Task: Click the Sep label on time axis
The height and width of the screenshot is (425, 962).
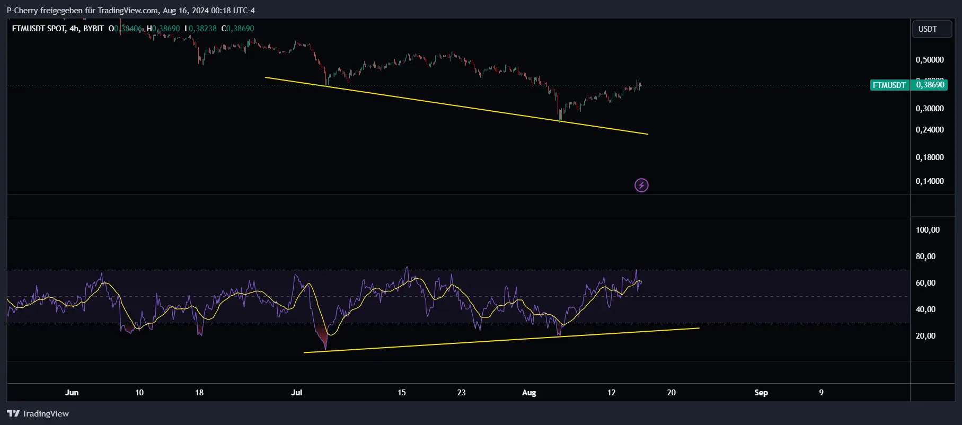Action: pos(761,393)
